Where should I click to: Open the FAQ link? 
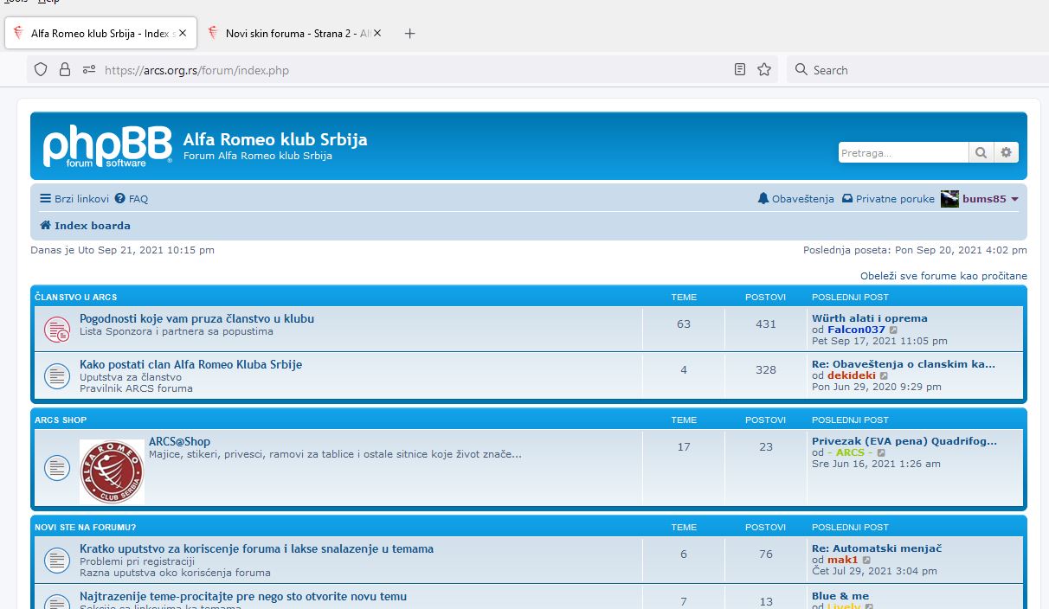point(132,199)
